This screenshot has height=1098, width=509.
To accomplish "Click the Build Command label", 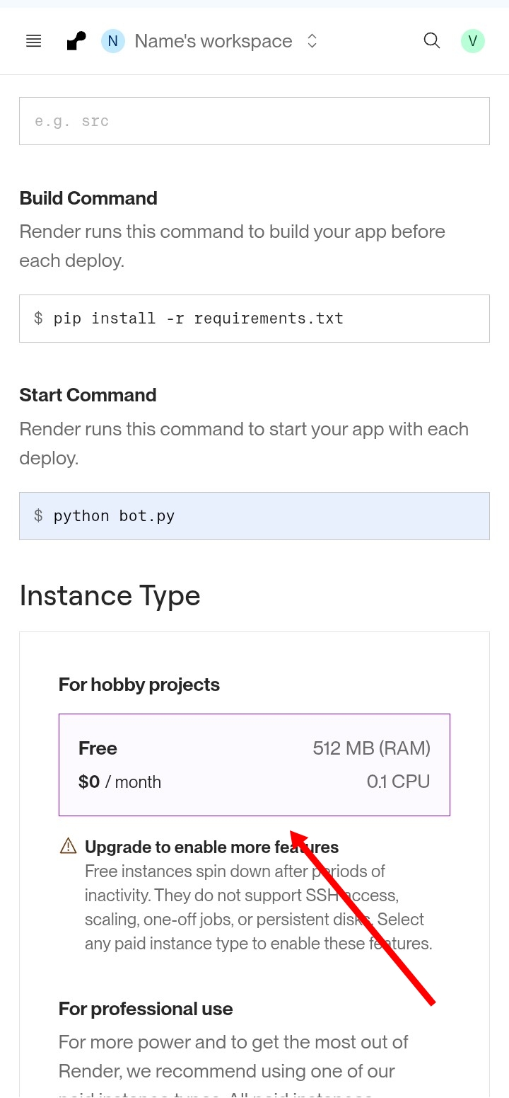I will [x=88, y=198].
